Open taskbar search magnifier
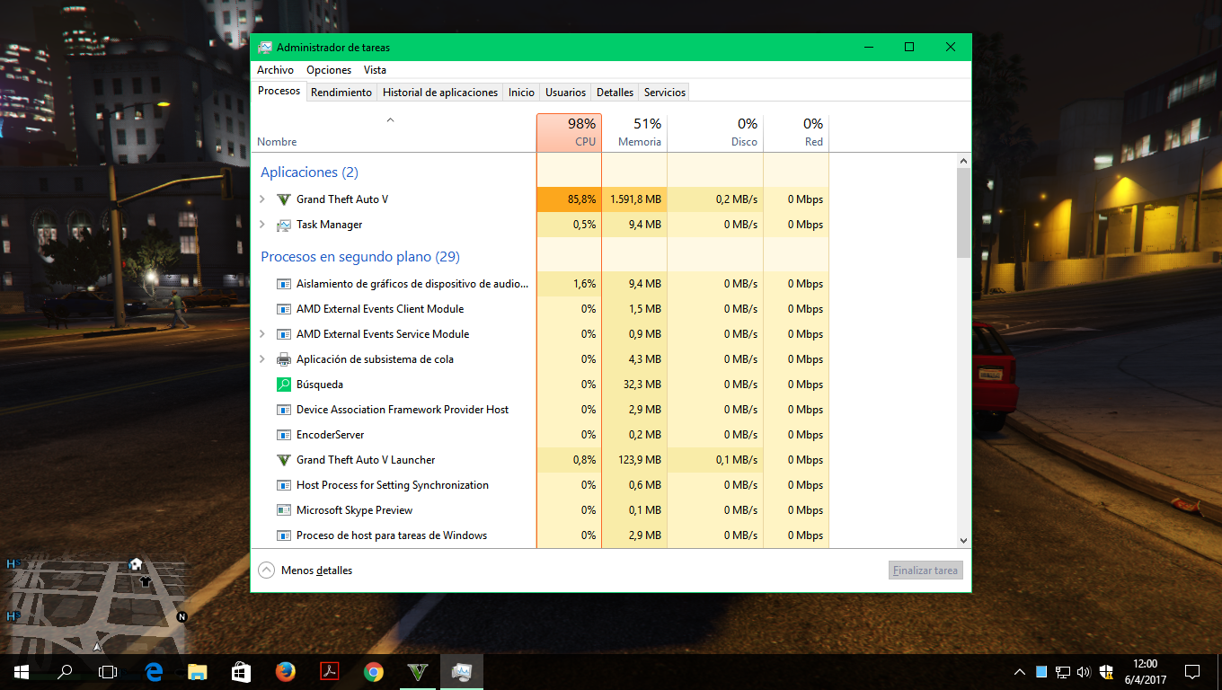Image resolution: width=1222 pixels, height=690 pixels. [65, 672]
